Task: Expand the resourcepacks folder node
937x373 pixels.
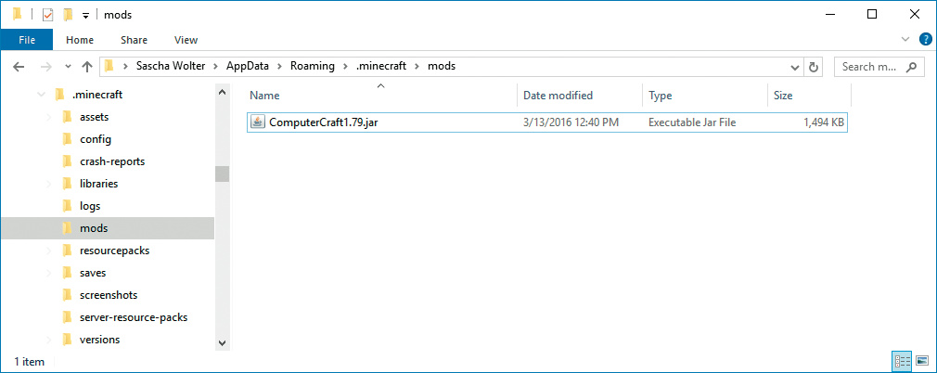Action: (x=49, y=251)
